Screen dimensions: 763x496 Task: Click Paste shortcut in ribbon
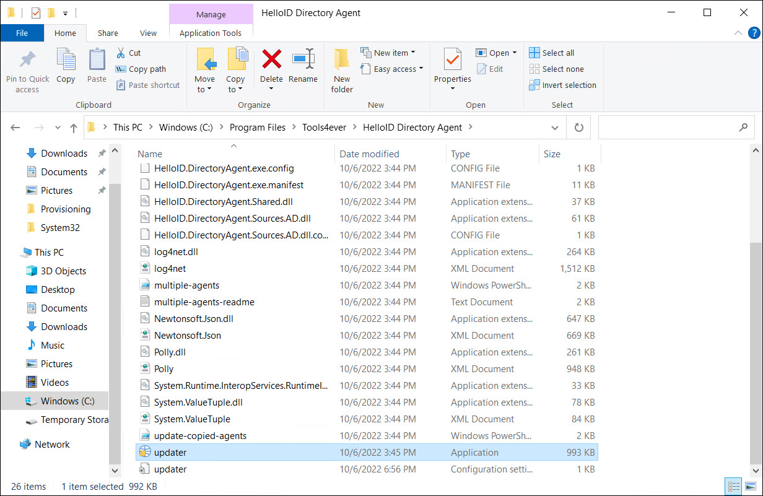point(147,85)
